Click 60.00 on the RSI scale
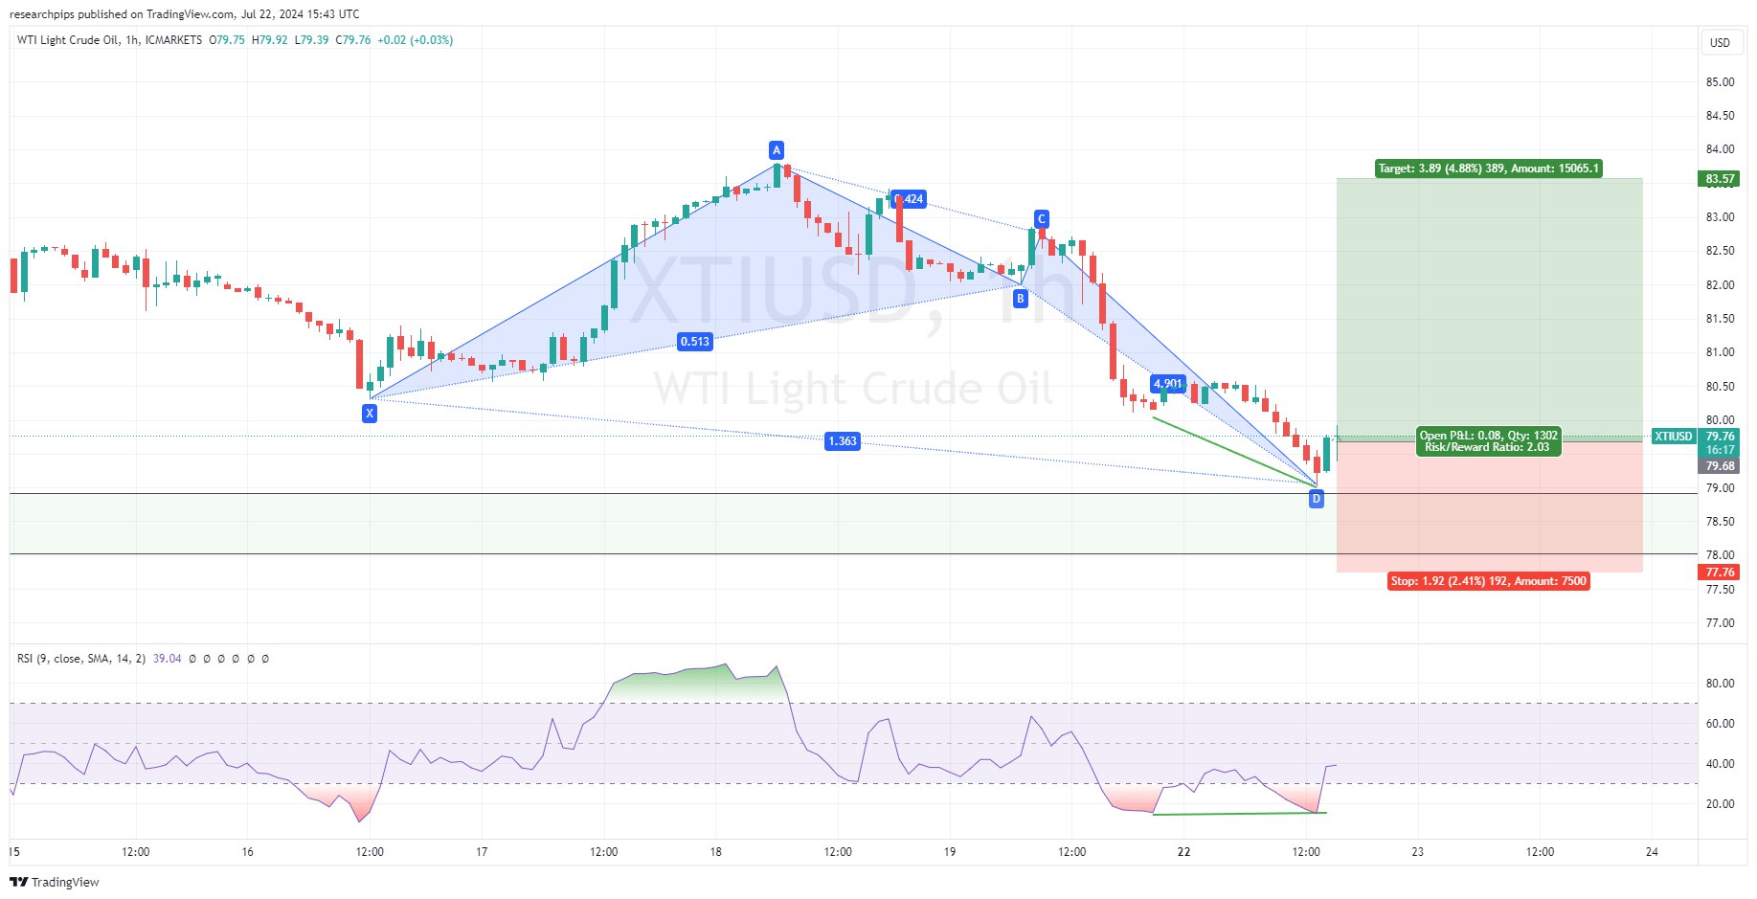Viewport: 1757px width, 899px height. pyautogui.click(x=1720, y=724)
